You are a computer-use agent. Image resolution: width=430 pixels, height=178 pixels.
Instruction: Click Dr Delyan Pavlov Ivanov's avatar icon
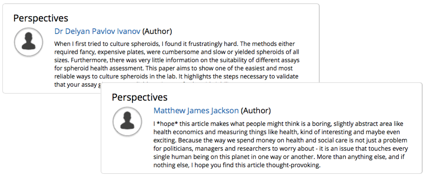coord(28,42)
